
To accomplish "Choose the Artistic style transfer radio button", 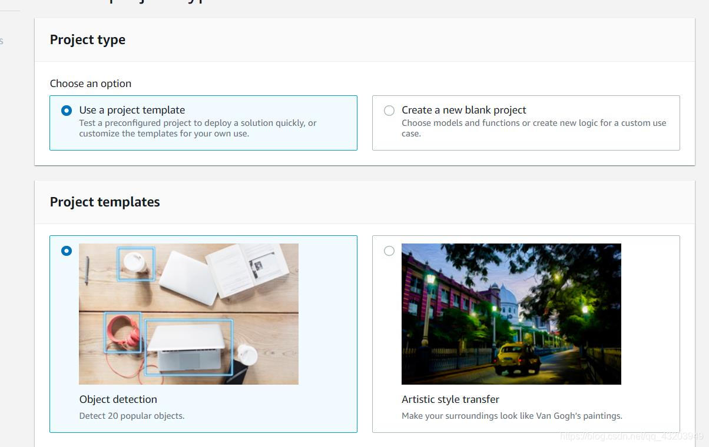I will pyautogui.click(x=389, y=251).
